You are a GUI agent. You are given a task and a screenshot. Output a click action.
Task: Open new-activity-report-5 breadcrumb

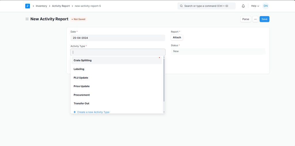pos(88,6)
